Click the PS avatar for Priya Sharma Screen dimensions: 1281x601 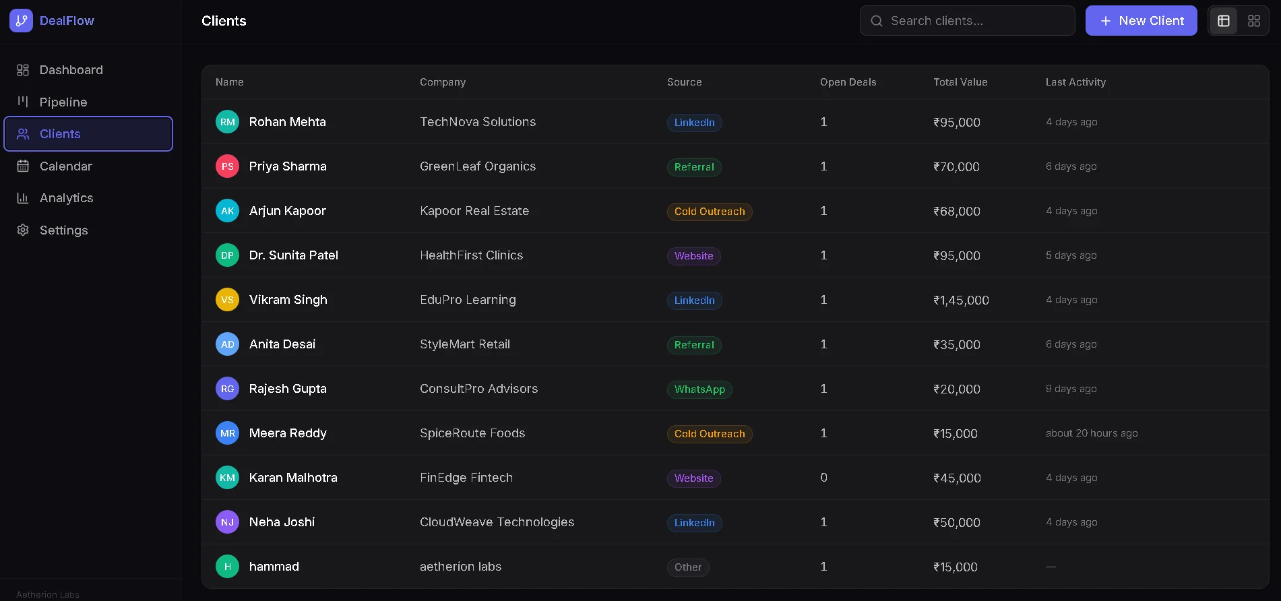click(x=228, y=166)
